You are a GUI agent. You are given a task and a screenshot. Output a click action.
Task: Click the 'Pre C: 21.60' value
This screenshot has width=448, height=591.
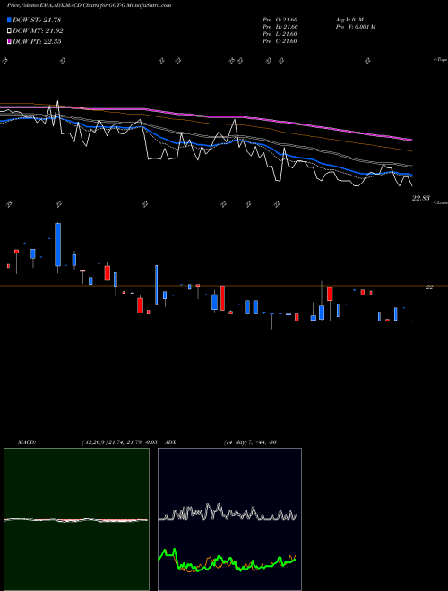280,41
